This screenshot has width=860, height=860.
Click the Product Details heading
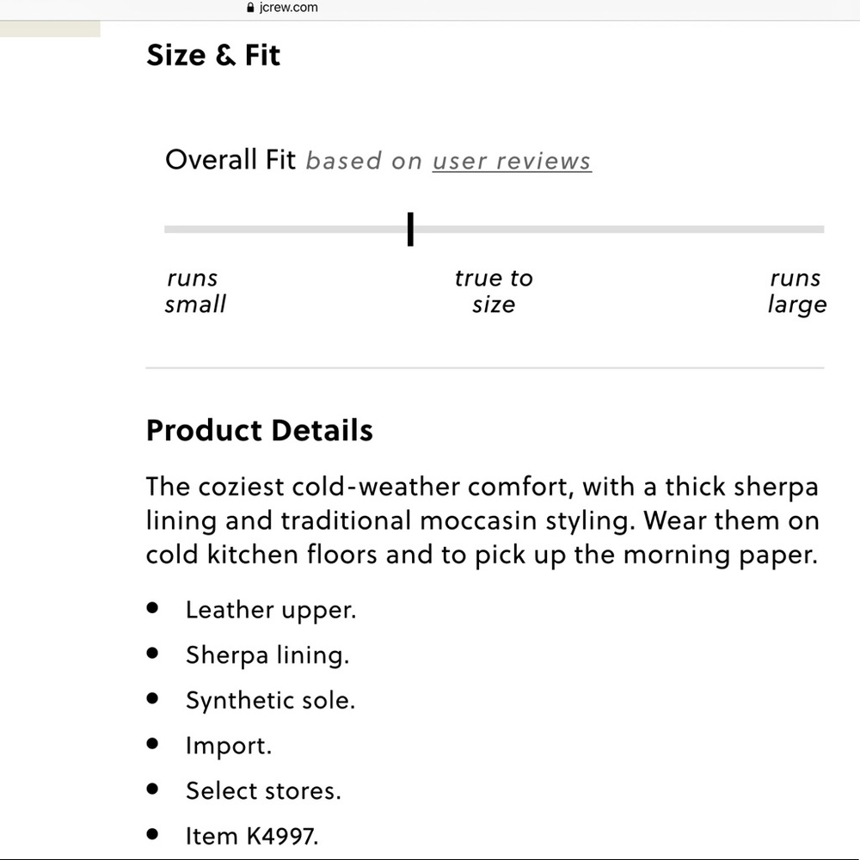pyautogui.click(x=259, y=430)
